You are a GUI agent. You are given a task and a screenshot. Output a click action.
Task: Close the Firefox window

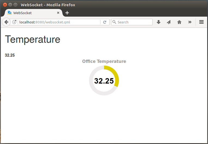(5, 5)
